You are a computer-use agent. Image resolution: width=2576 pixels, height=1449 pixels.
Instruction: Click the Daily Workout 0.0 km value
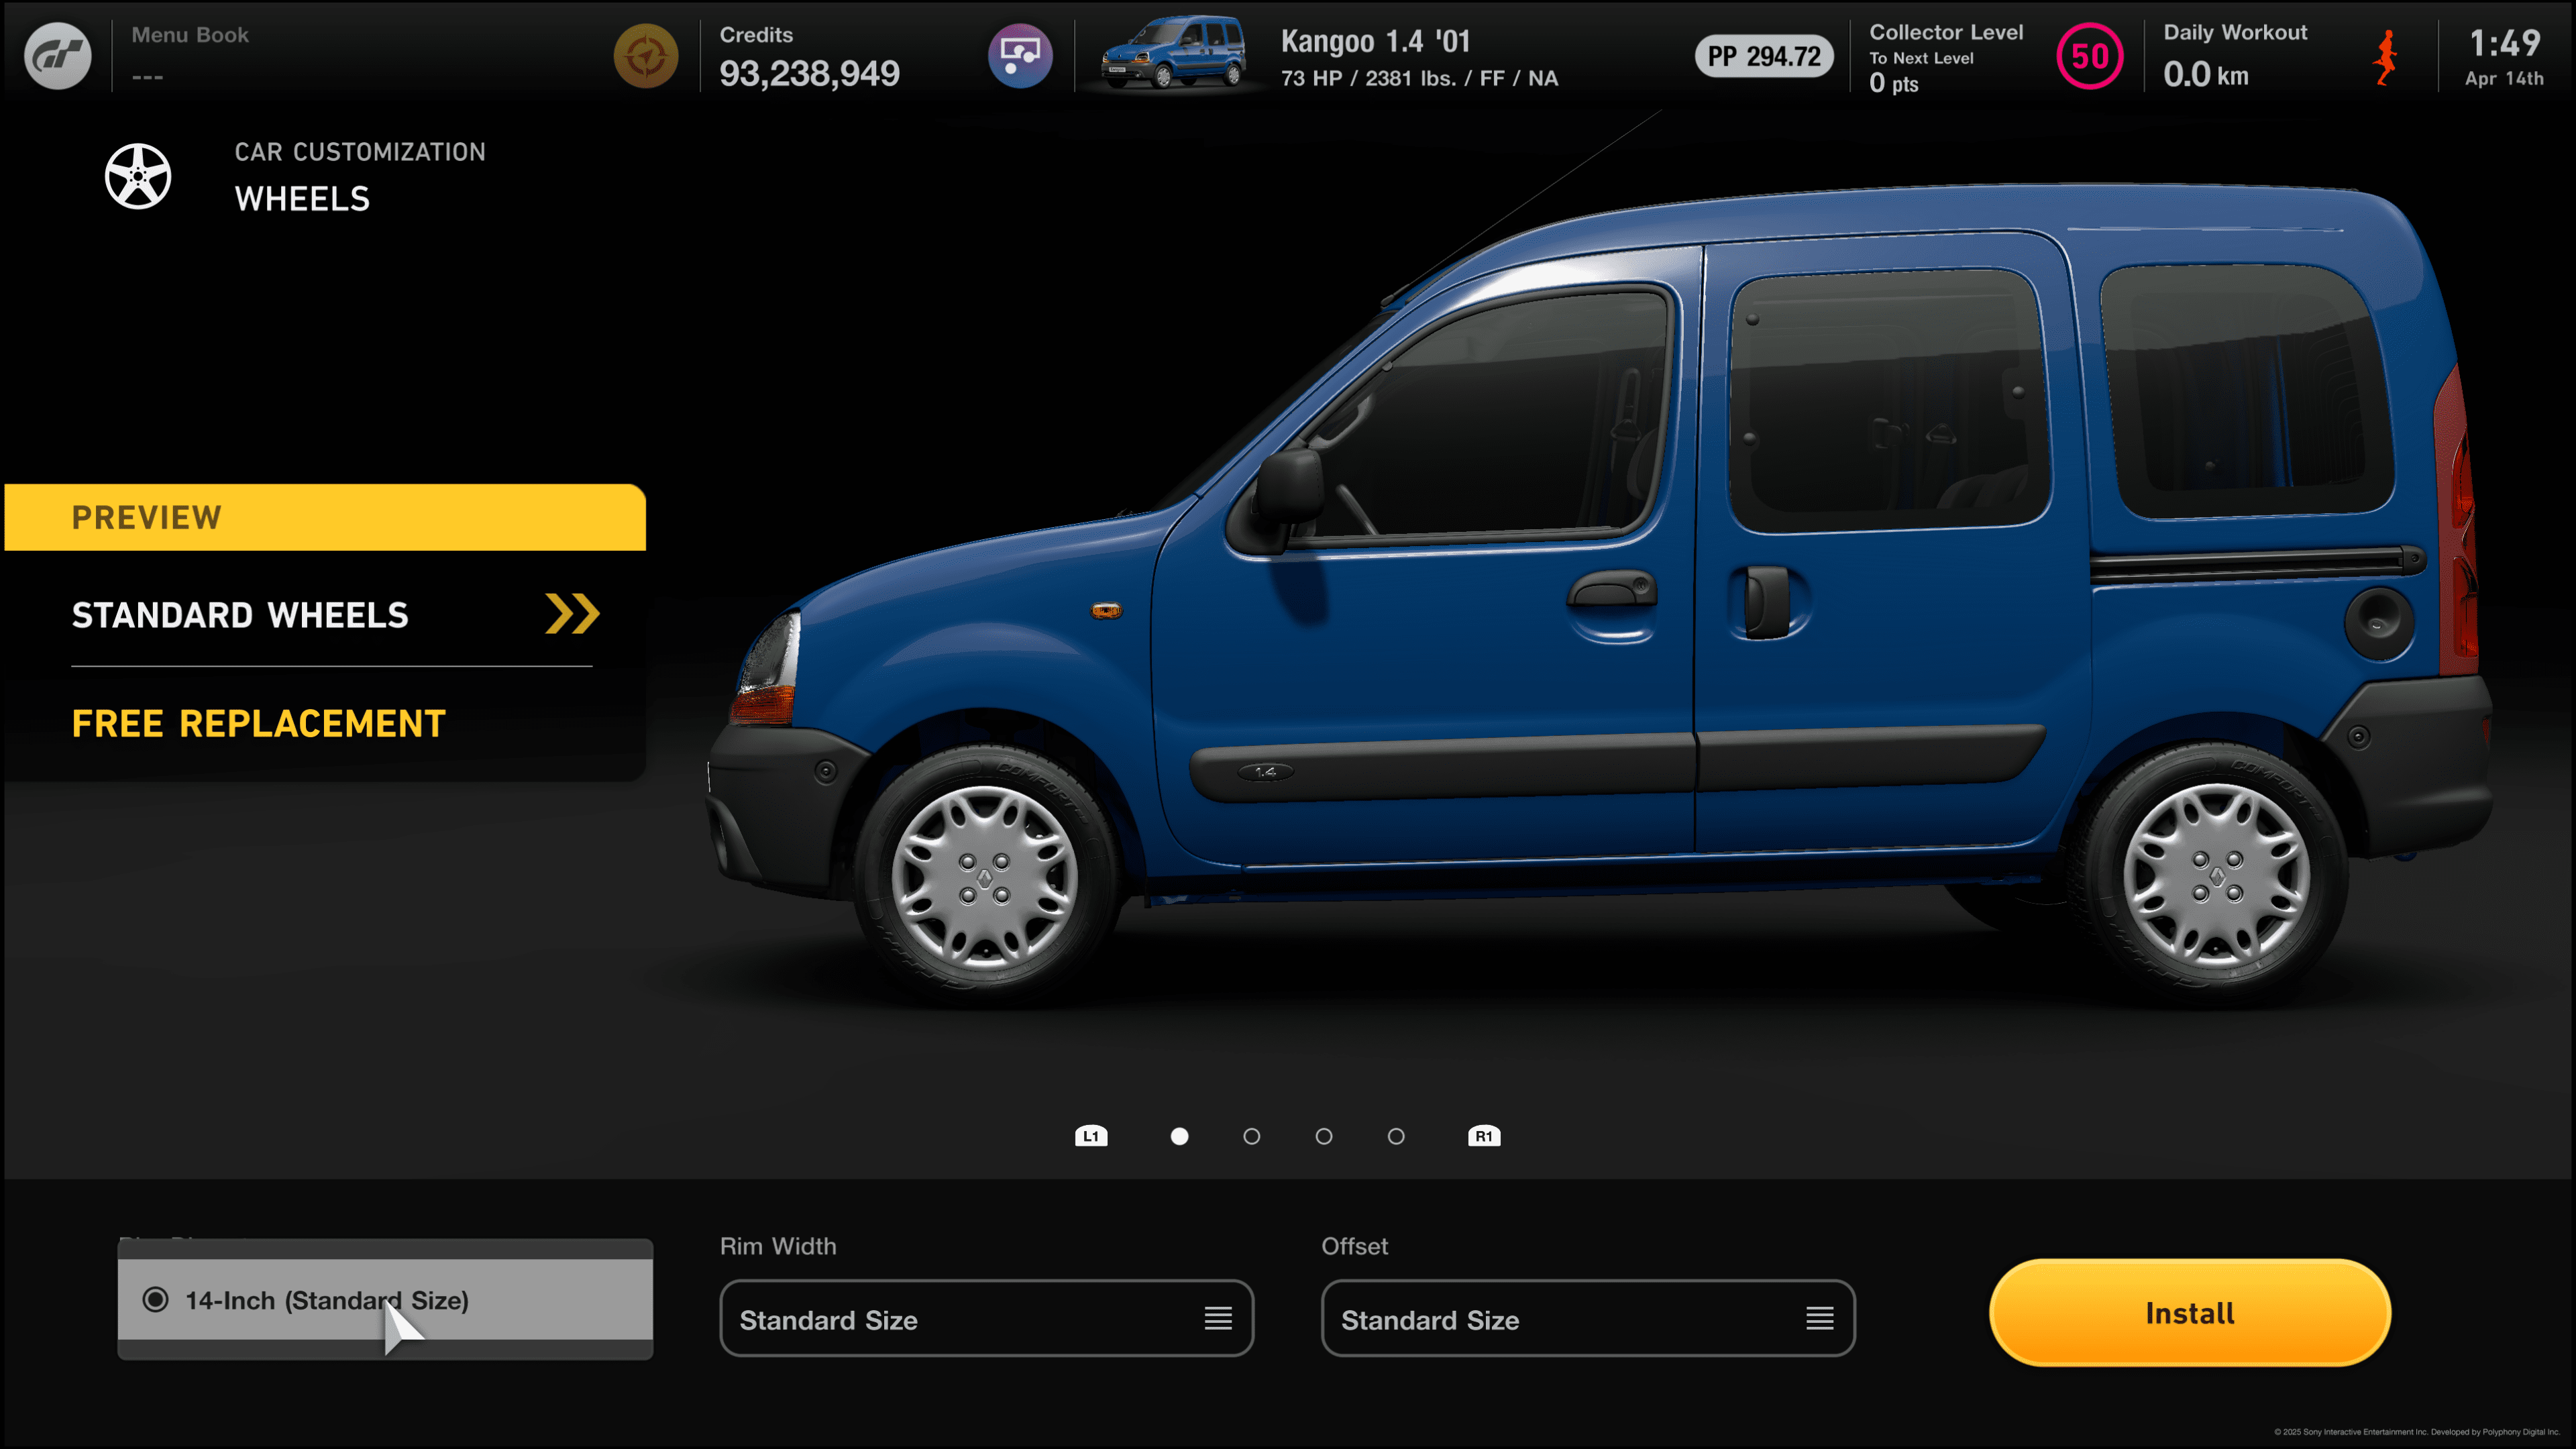(x=2206, y=74)
